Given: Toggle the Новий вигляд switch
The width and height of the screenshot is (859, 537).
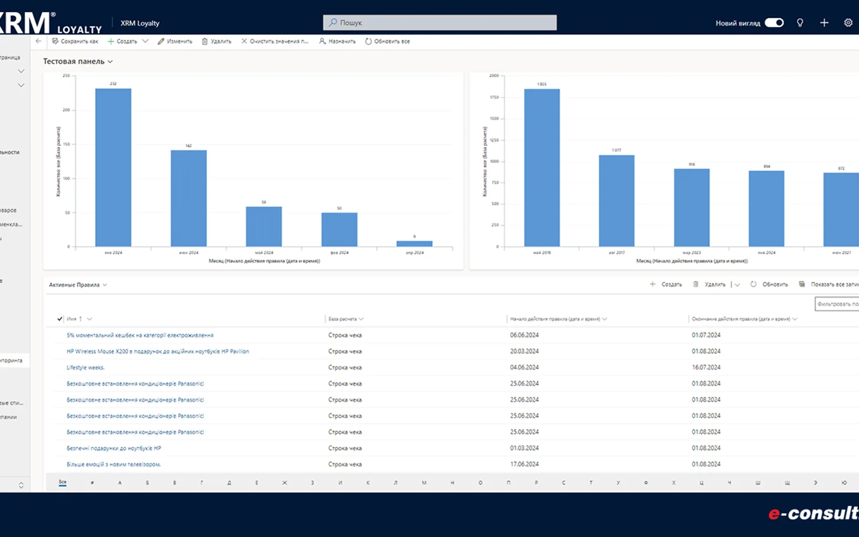Looking at the screenshot, I should coord(774,23).
